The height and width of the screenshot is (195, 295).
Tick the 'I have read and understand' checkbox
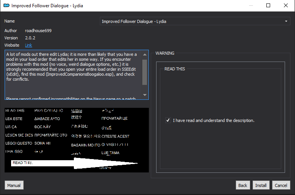click(168, 120)
